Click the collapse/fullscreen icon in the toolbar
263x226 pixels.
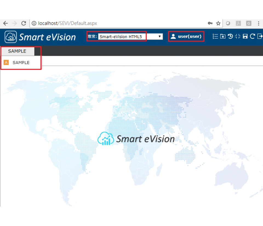[x=238, y=36]
